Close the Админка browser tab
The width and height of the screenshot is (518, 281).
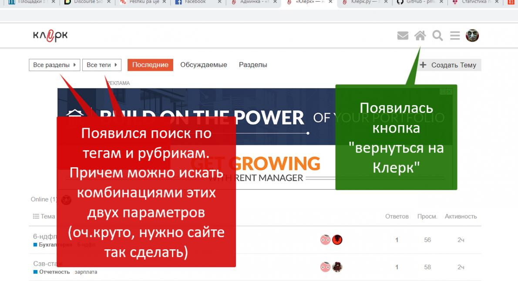click(x=275, y=2)
